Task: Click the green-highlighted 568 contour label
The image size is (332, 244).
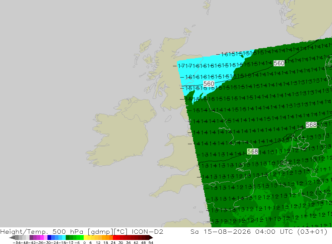Action: 253,151
